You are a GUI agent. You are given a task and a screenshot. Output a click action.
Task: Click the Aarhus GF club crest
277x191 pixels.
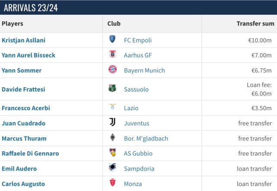(x=113, y=55)
